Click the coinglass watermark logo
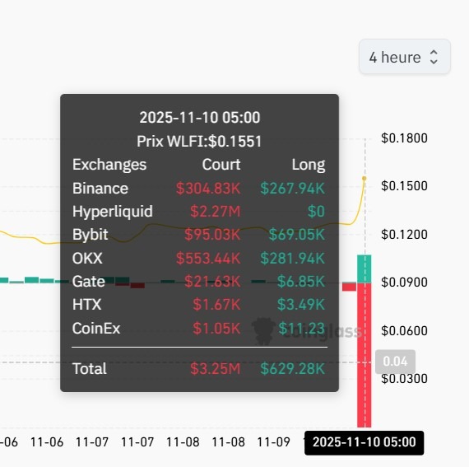 307,331
